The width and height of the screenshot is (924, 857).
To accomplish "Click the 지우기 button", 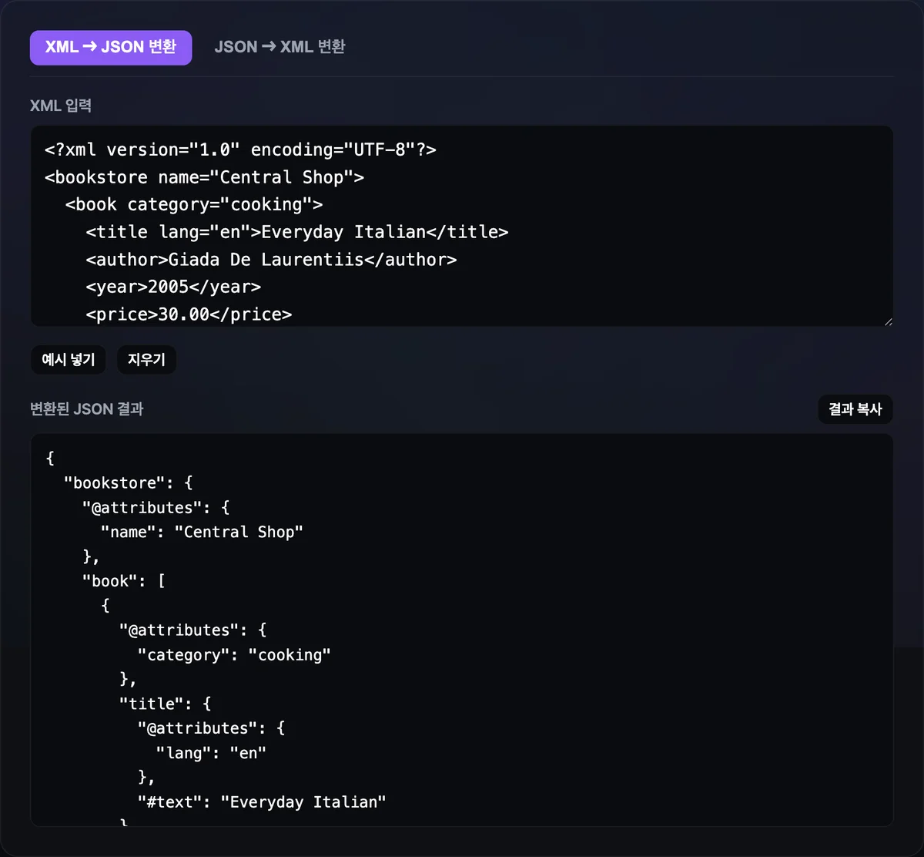I will point(146,360).
